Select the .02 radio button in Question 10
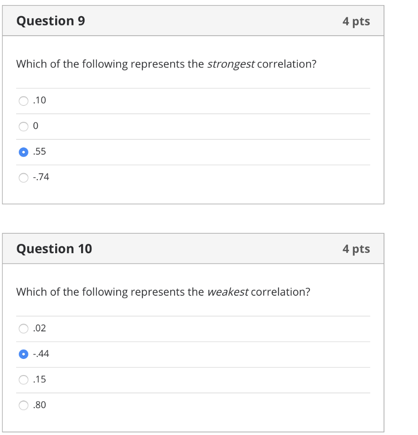418x435 pixels. pos(23,329)
